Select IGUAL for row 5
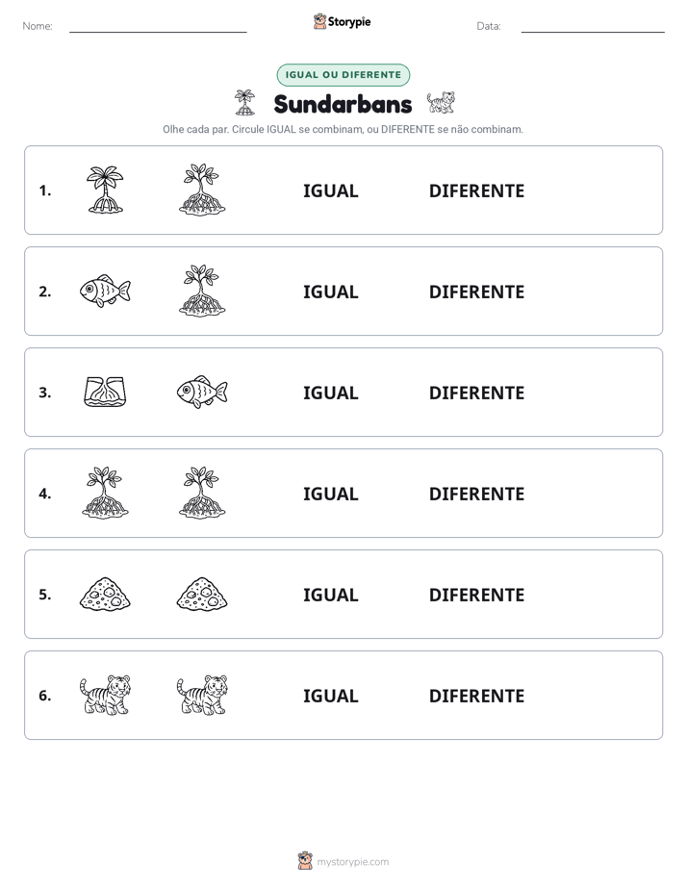687x889 pixels. coord(330,595)
